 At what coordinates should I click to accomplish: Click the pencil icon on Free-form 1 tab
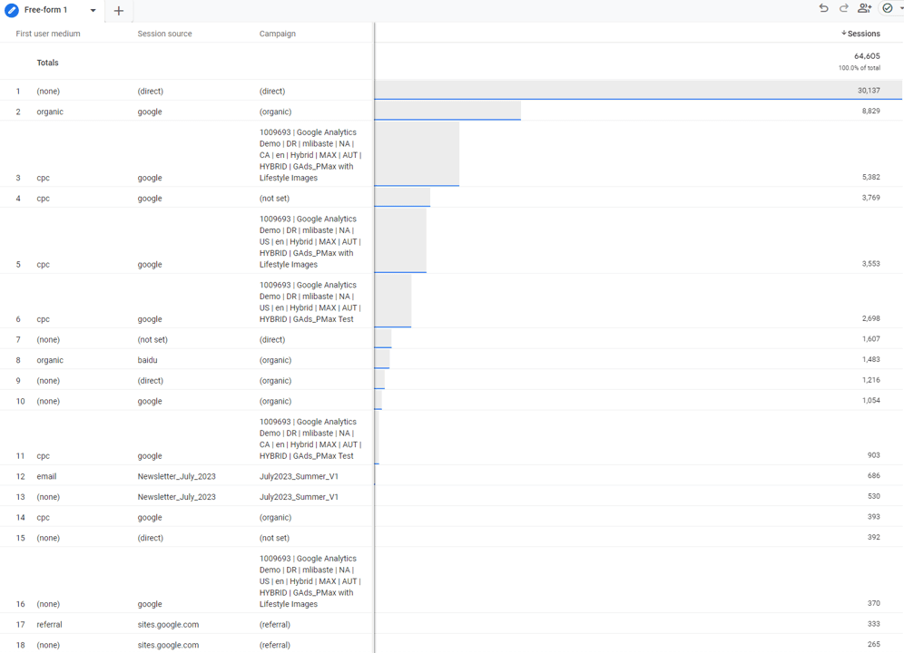coord(12,11)
